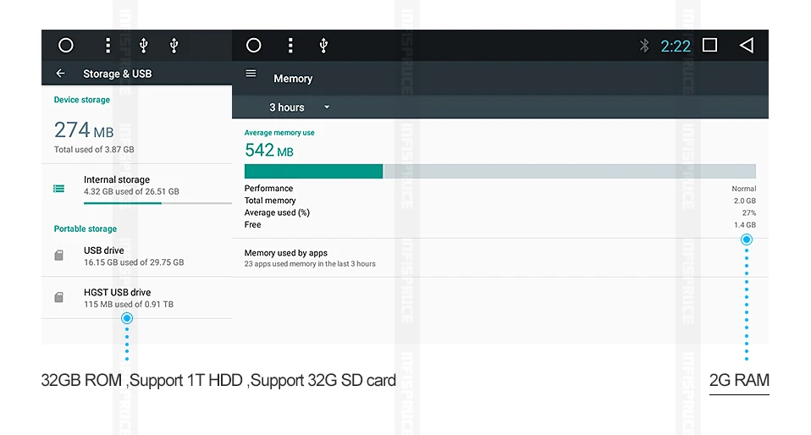Viewport: 811px width, 435px height.
Task: Tap the triangle back navigation button
Action: pos(747,46)
